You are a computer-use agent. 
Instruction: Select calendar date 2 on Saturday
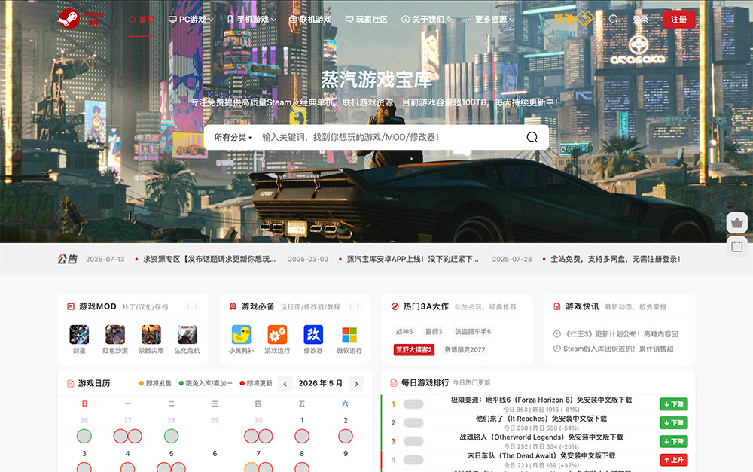(346, 420)
